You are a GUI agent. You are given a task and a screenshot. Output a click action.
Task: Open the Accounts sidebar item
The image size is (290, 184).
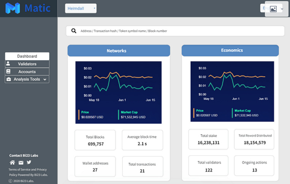click(27, 71)
